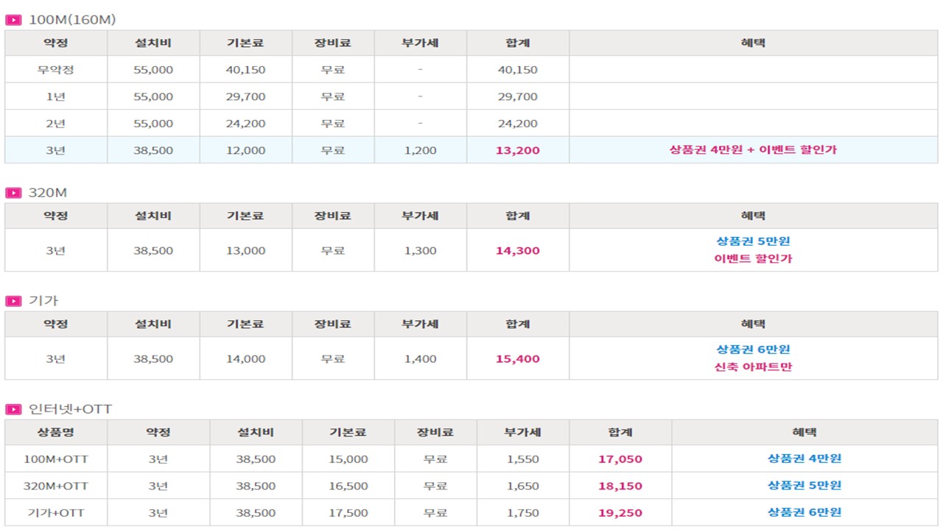943x530 pixels.
Task: Click 1,400 VAT value
Action: [421, 359]
